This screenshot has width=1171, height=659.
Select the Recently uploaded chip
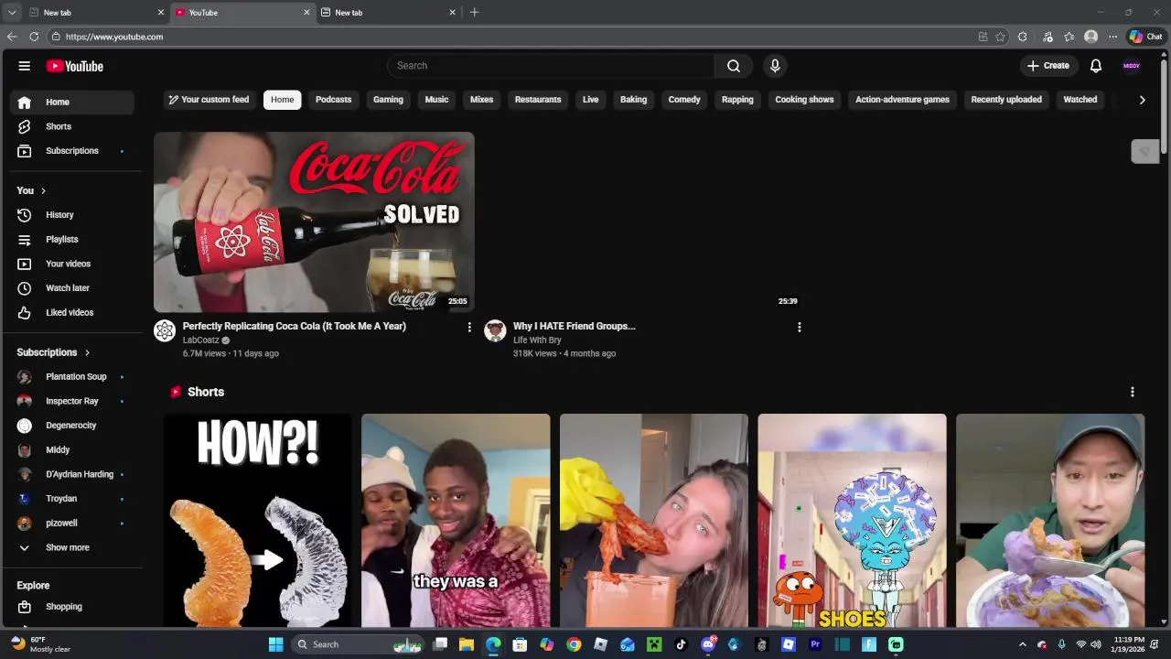tap(1006, 100)
